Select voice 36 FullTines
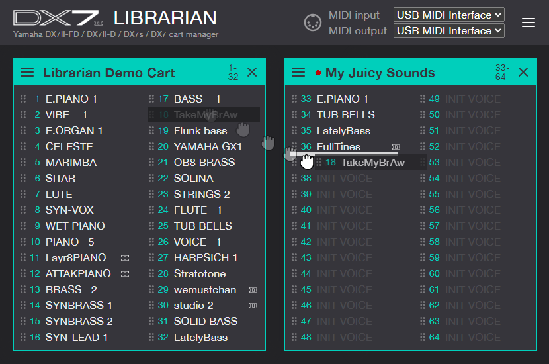Image resolution: width=549 pixels, height=364 pixels. (339, 146)
